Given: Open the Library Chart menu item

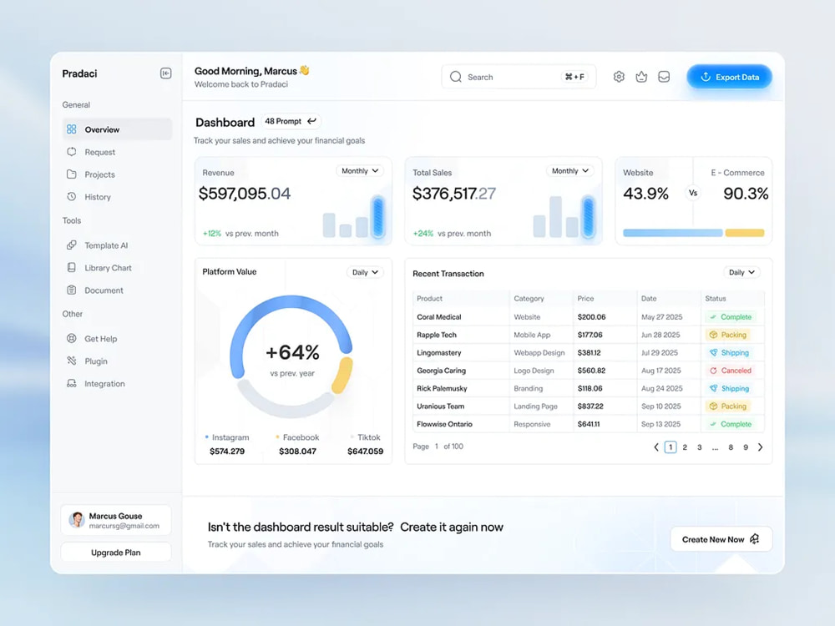Looking at the screenshot, I should 117,267.
